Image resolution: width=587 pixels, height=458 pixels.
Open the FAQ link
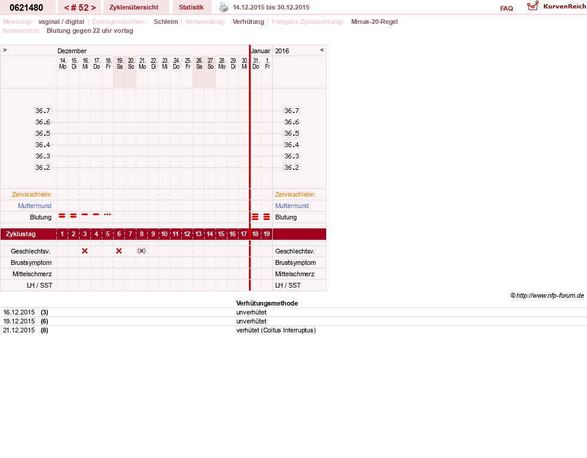coord(506,8)
